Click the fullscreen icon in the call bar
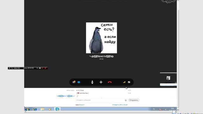 pos(129,82)
